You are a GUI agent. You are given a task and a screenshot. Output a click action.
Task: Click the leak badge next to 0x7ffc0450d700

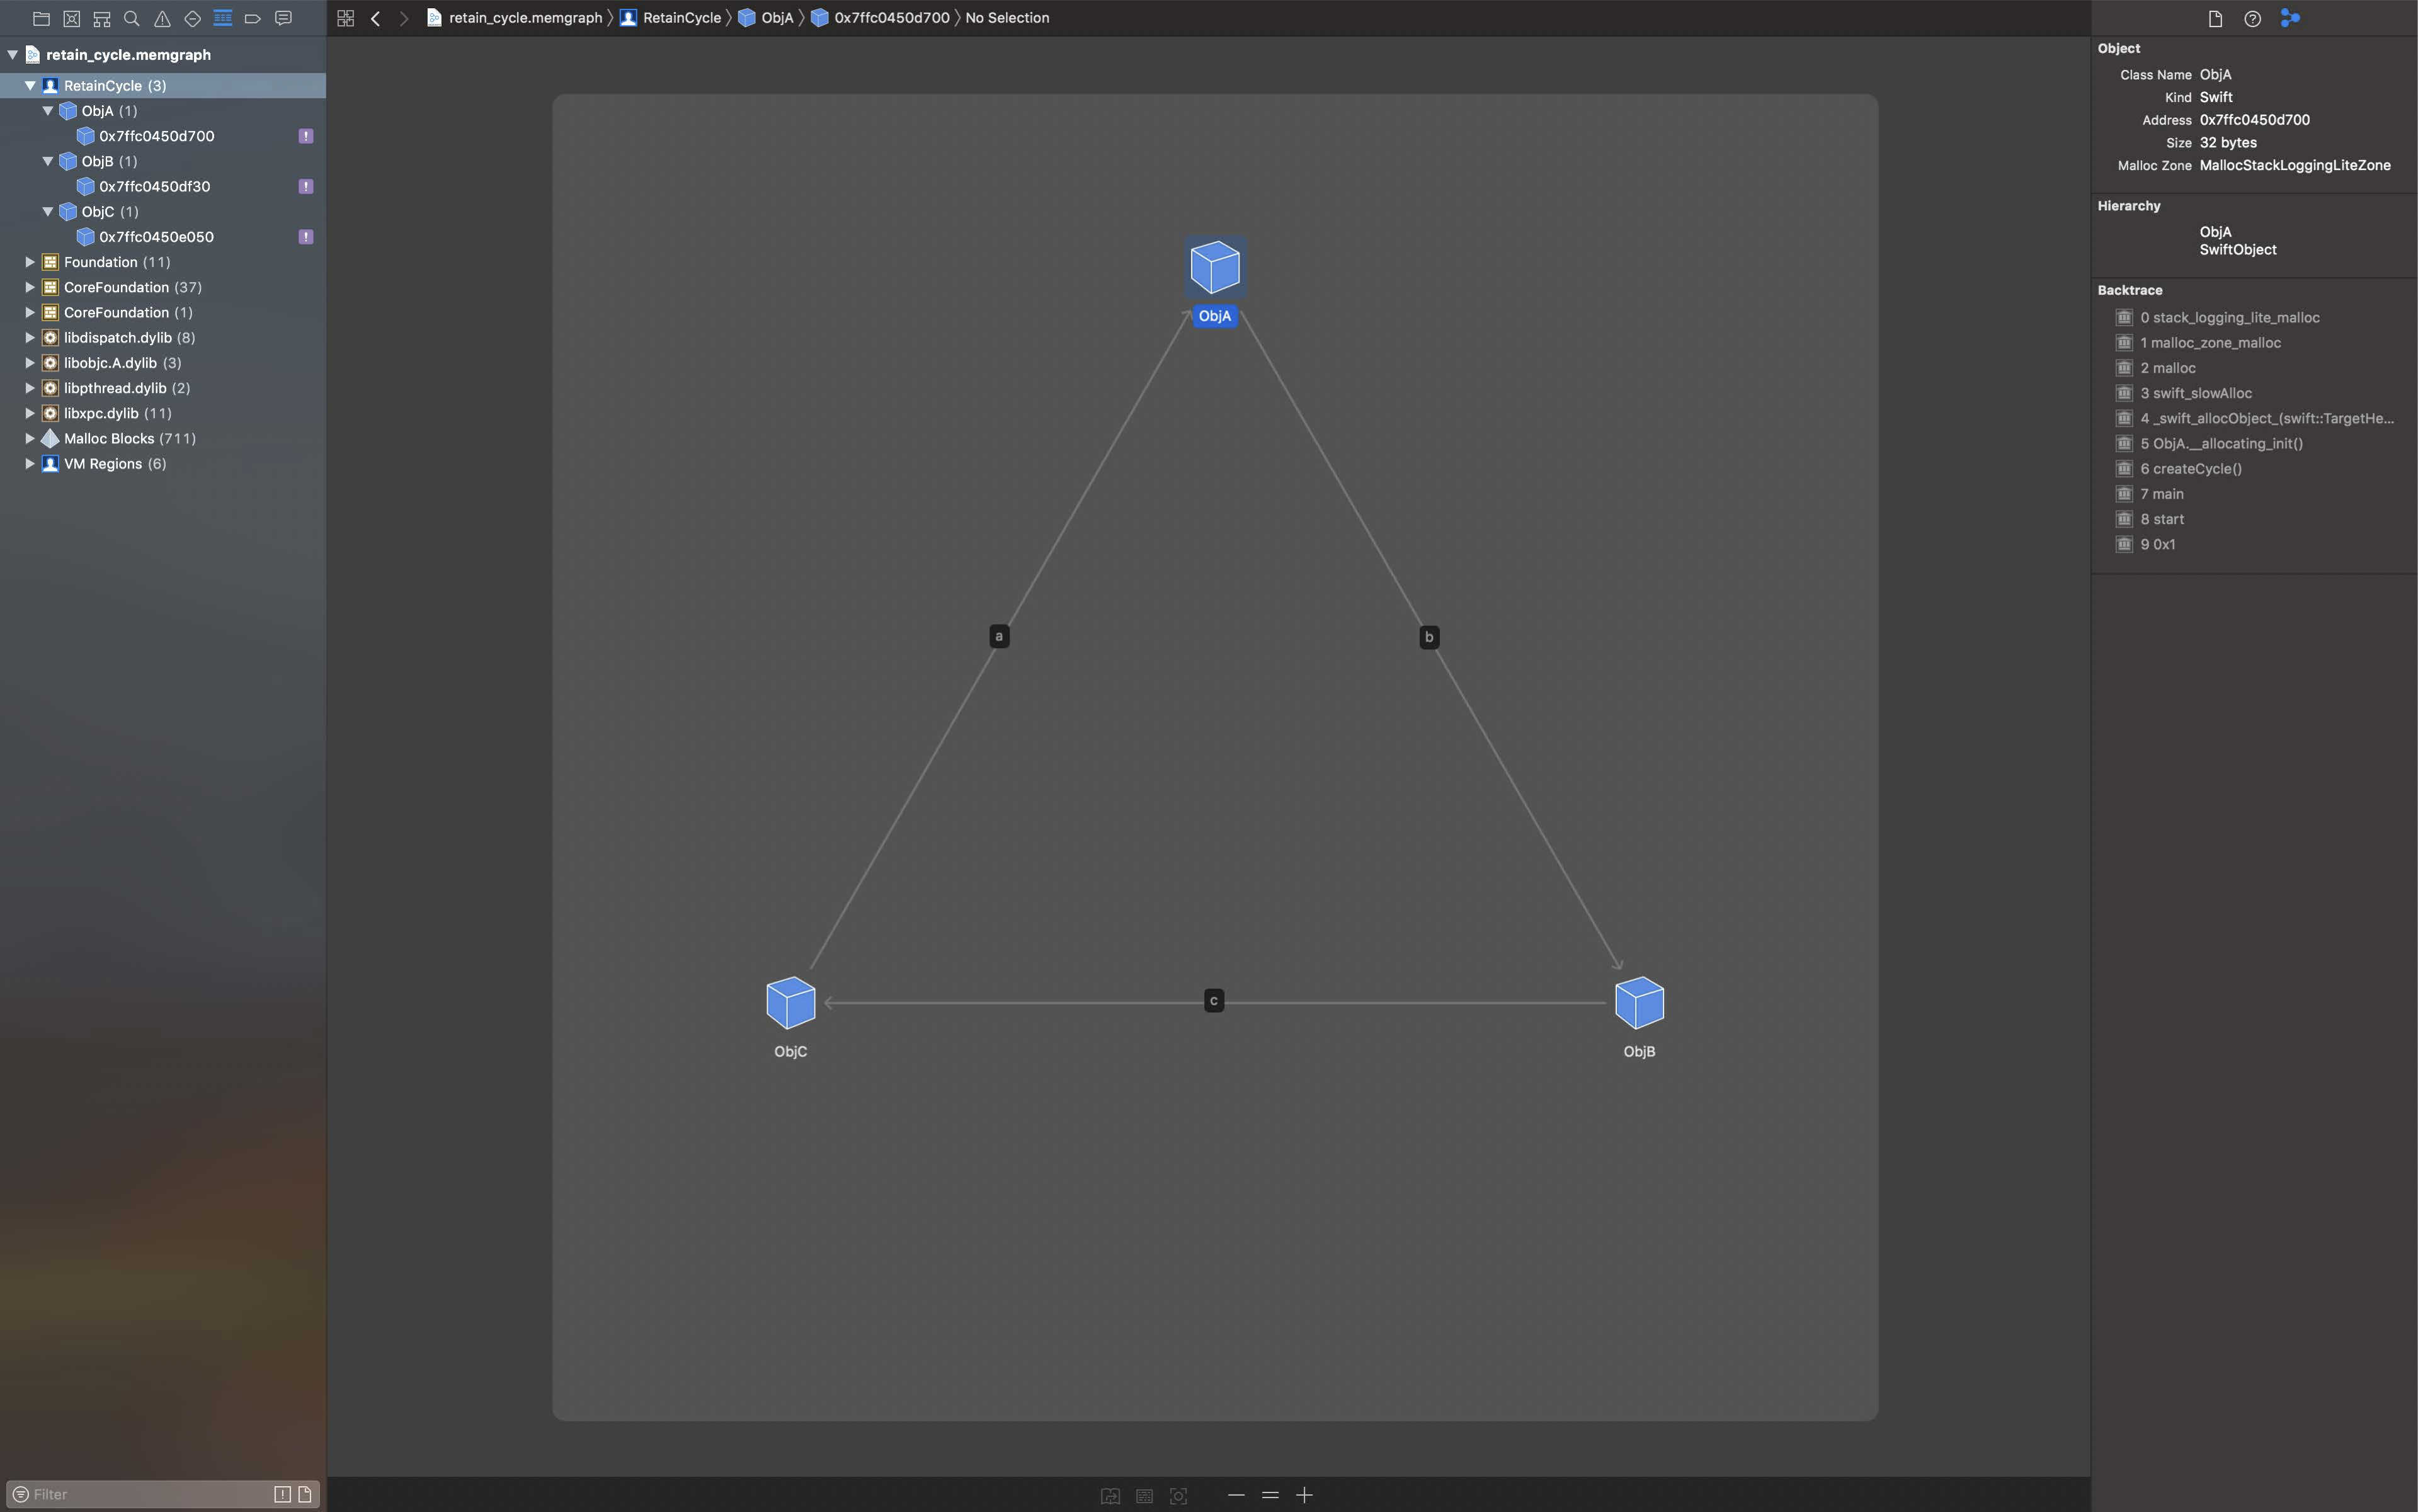[x=306, y=136]
